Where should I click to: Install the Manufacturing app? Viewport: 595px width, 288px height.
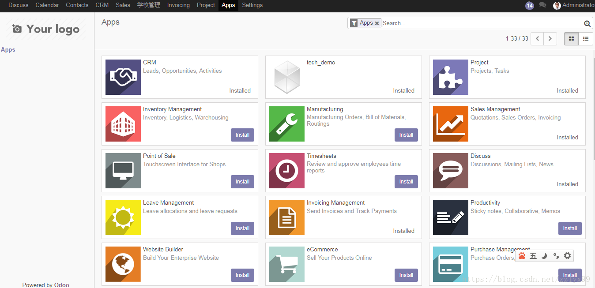(406, 135)
